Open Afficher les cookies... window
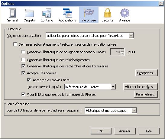165x139 pixels. (141, 87)
